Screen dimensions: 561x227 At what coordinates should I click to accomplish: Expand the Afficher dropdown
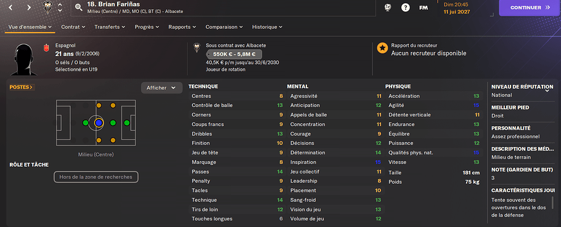162,88
